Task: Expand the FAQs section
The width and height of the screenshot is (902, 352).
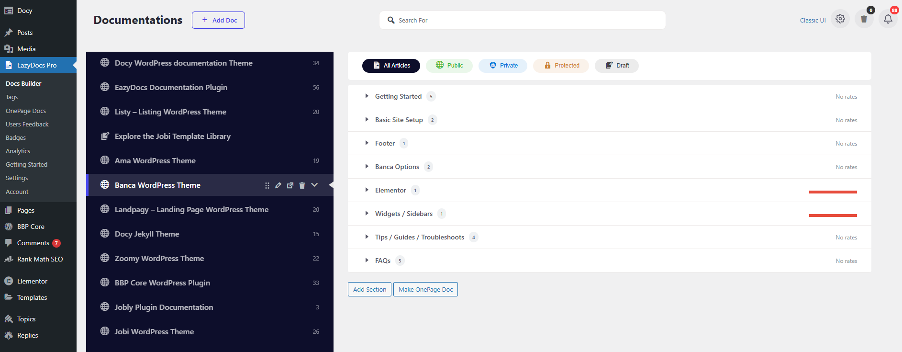Action: point(367,260)
